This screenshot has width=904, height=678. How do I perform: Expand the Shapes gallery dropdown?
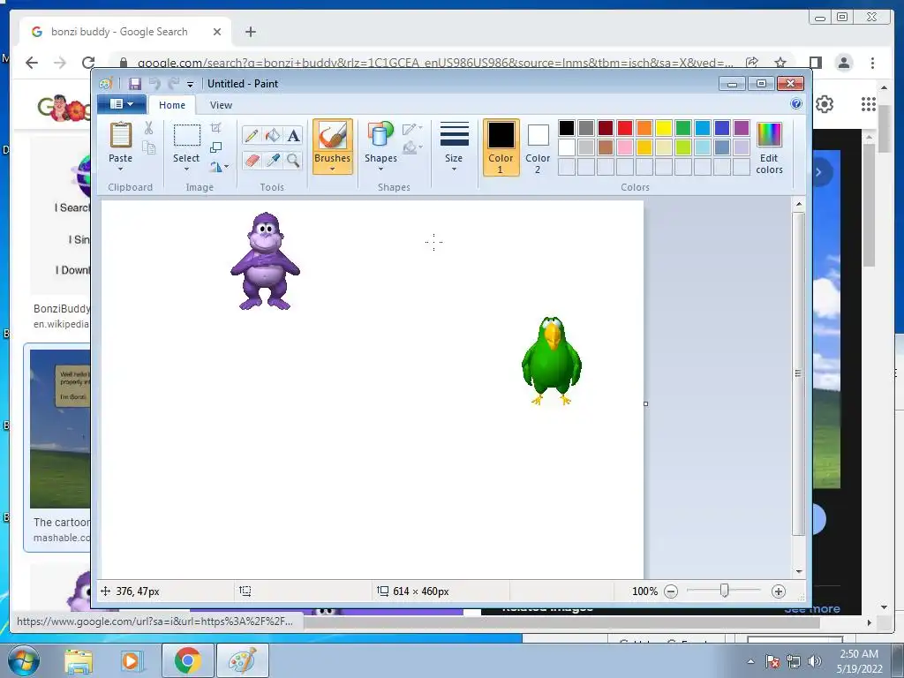click(x=380, y=169)
